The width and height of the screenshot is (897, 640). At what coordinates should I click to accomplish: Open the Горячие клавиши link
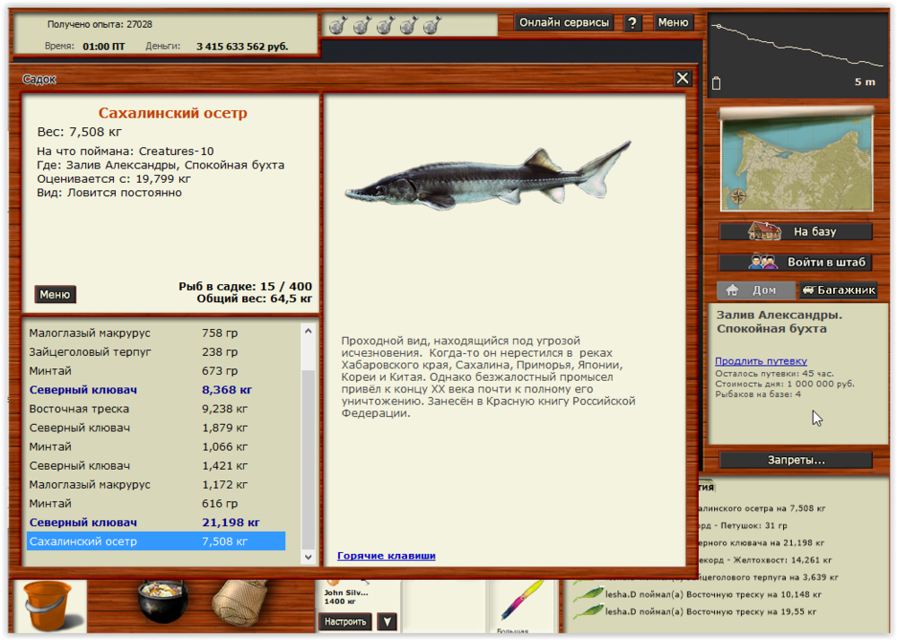(388, 555)
